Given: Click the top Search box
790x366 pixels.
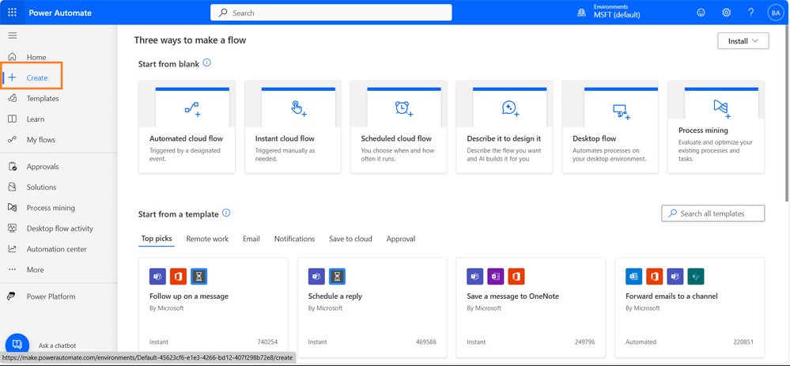Looking at the screenshot, I should click(331, 13).
